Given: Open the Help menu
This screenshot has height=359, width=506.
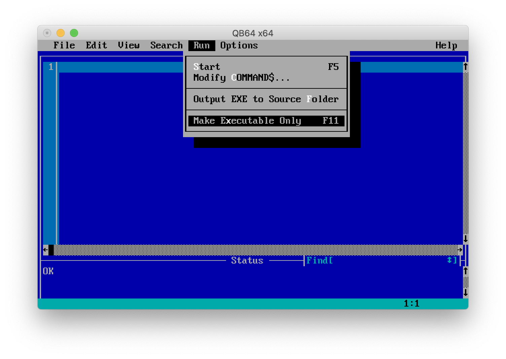Looking at the screenshot, I should (x=446, y=45).
